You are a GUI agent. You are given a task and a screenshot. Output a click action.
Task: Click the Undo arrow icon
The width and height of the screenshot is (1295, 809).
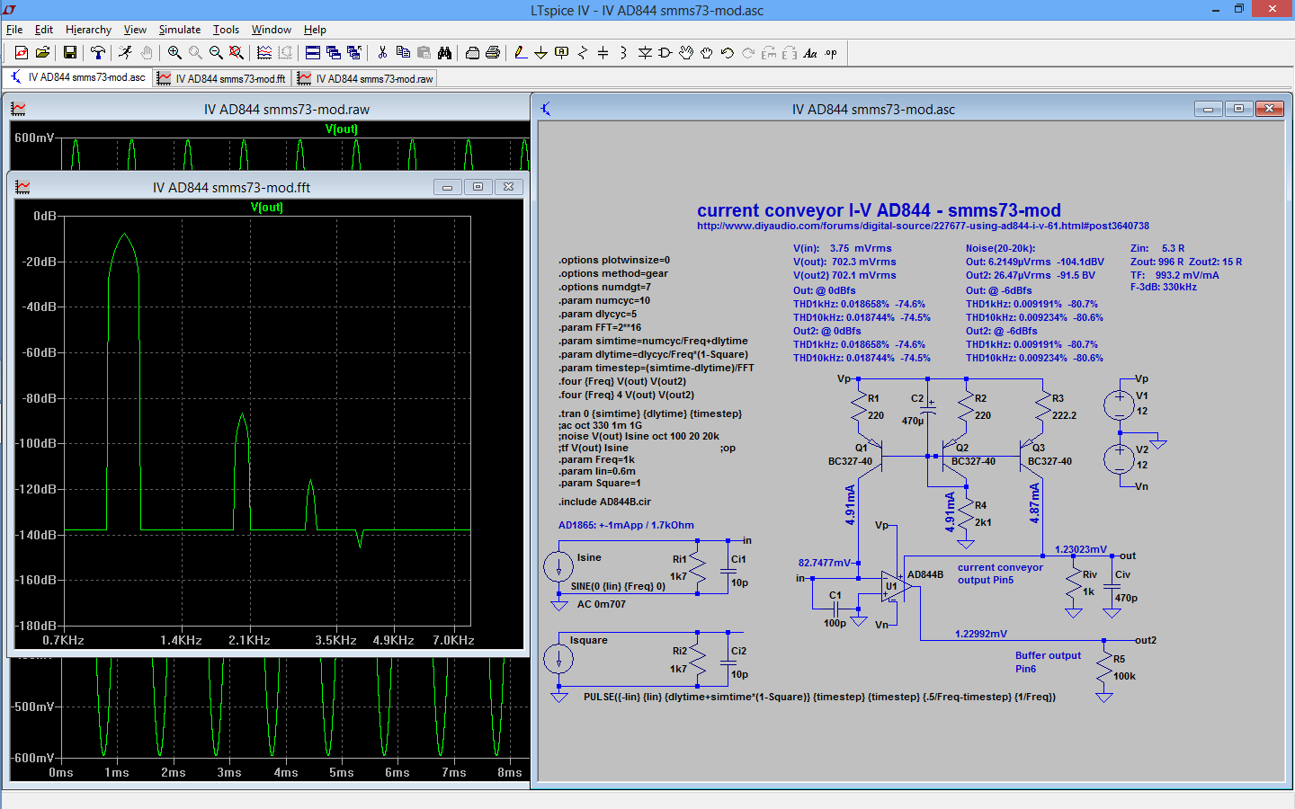click(728, 53)
